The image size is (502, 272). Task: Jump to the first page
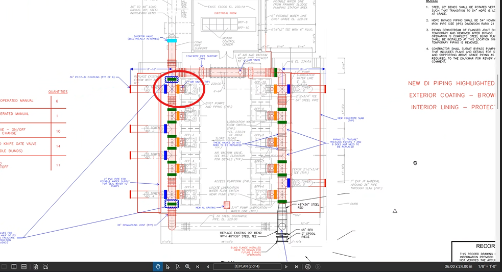pos(198,266)
